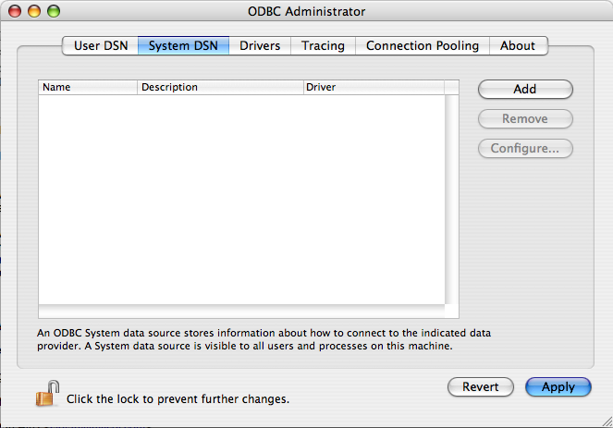This screenshot has height=428, width=613.
Task: Switch to the User DSN tab
Action: [100, 45]
